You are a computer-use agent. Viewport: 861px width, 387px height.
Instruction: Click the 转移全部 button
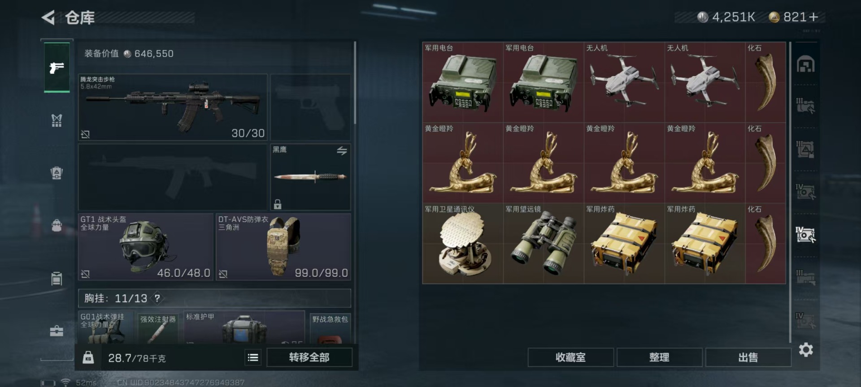coord(309,357)
